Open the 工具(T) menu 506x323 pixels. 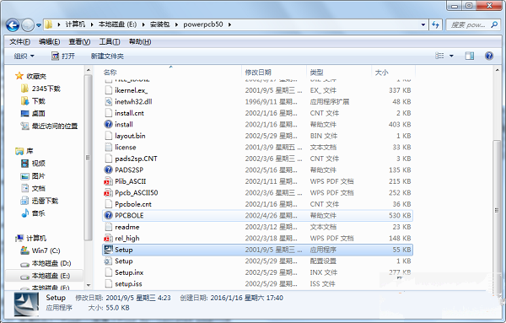click(x=110, y=41)
